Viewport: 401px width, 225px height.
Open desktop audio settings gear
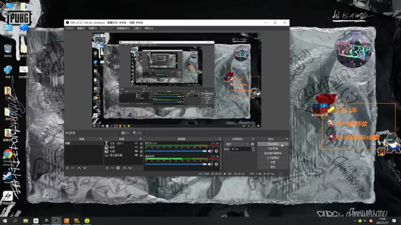pyautogui.click(x=217, y=164)
